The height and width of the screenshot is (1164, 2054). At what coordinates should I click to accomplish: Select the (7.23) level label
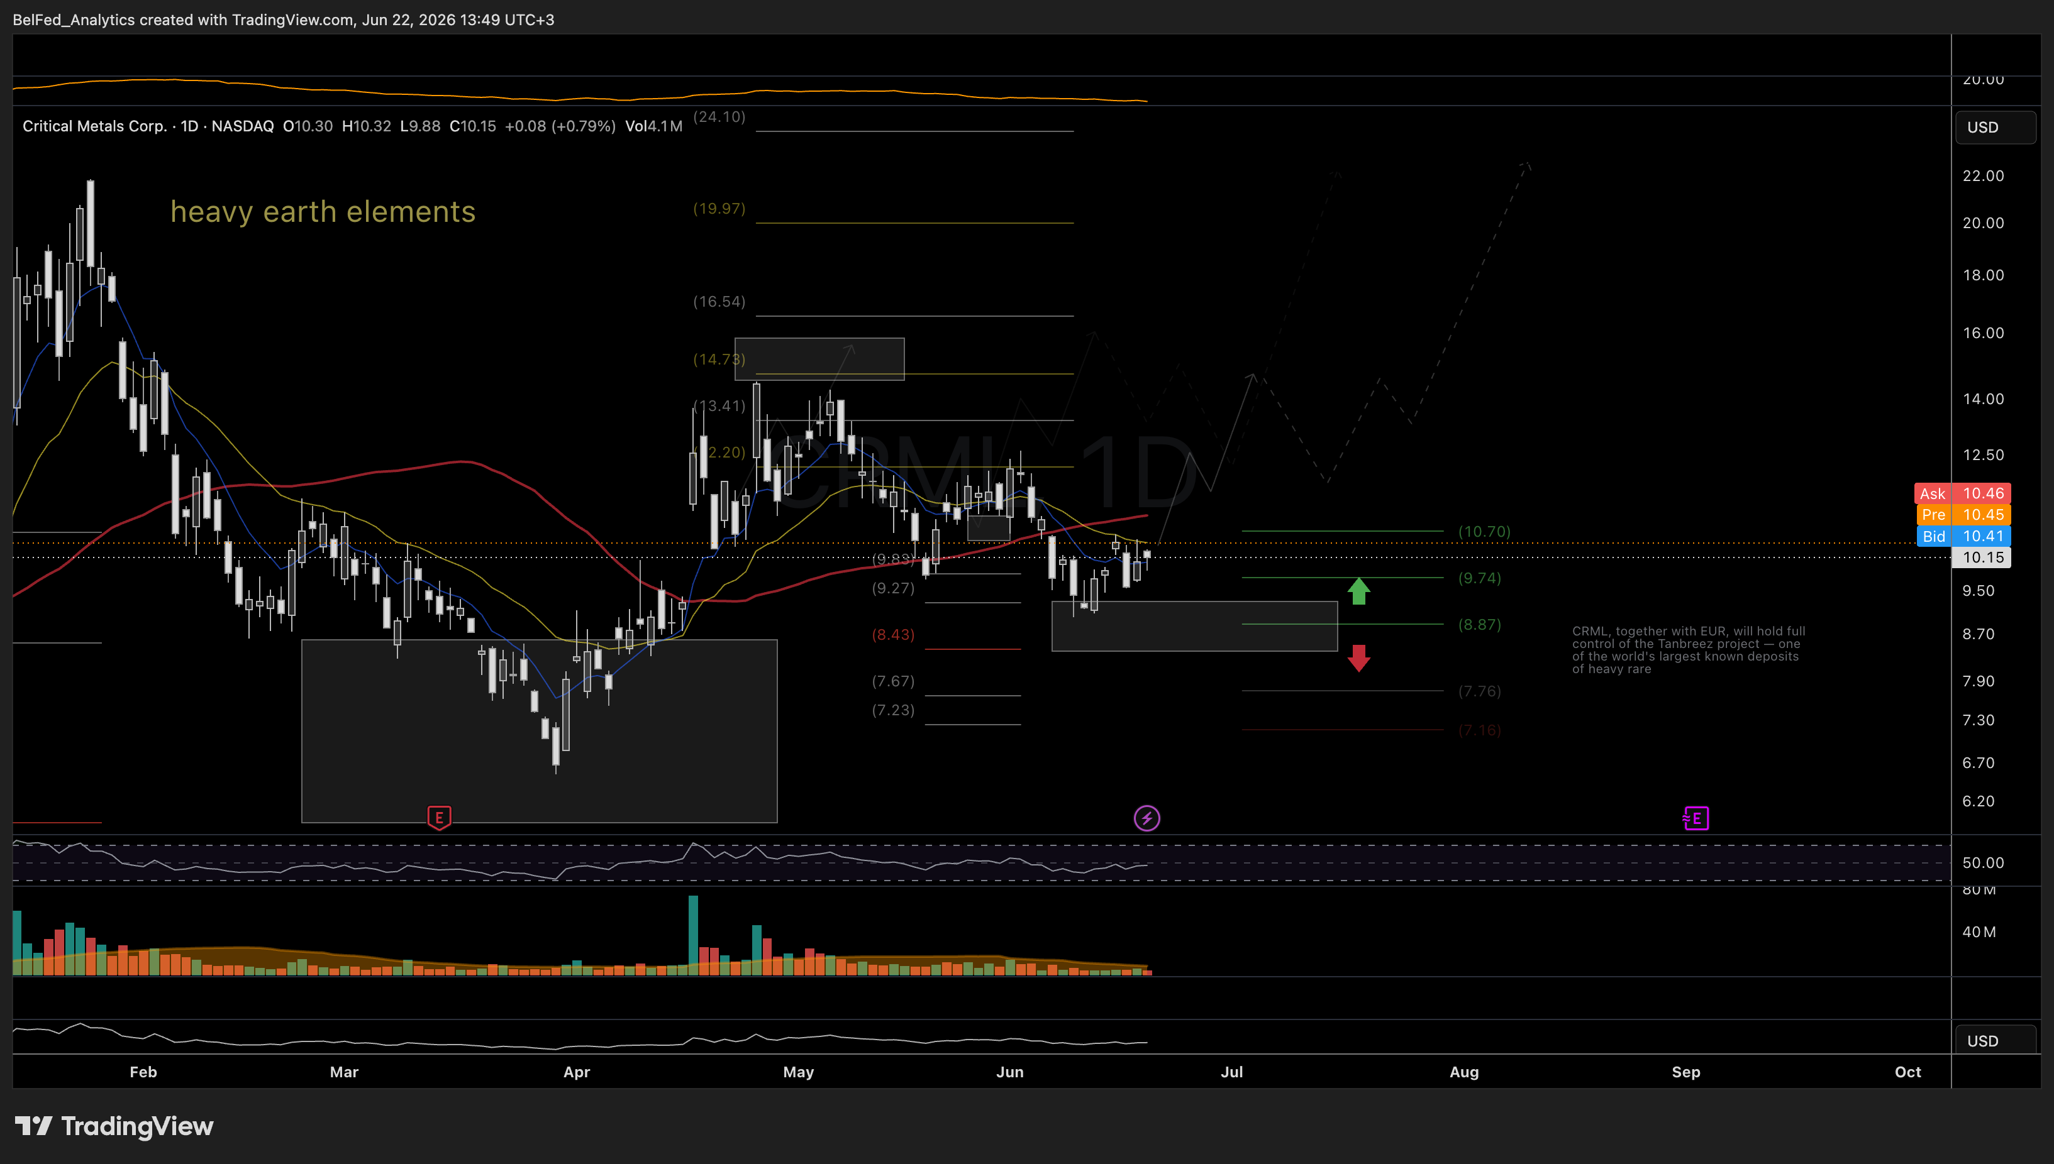point(892,710)
